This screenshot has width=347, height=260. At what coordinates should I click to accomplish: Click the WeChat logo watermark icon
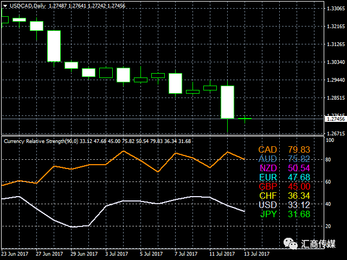291,243
